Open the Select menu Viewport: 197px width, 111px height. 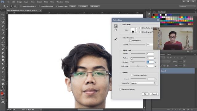click(39, 2)
